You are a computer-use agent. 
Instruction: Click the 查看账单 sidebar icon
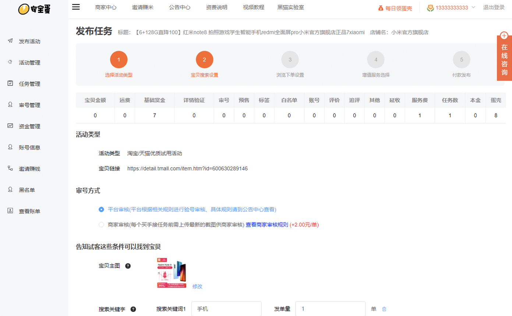(x=10, y=211)
